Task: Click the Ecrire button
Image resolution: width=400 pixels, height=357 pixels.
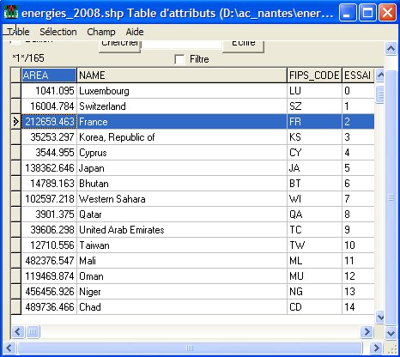Action: pyautogui.click(x=243, y=46)
